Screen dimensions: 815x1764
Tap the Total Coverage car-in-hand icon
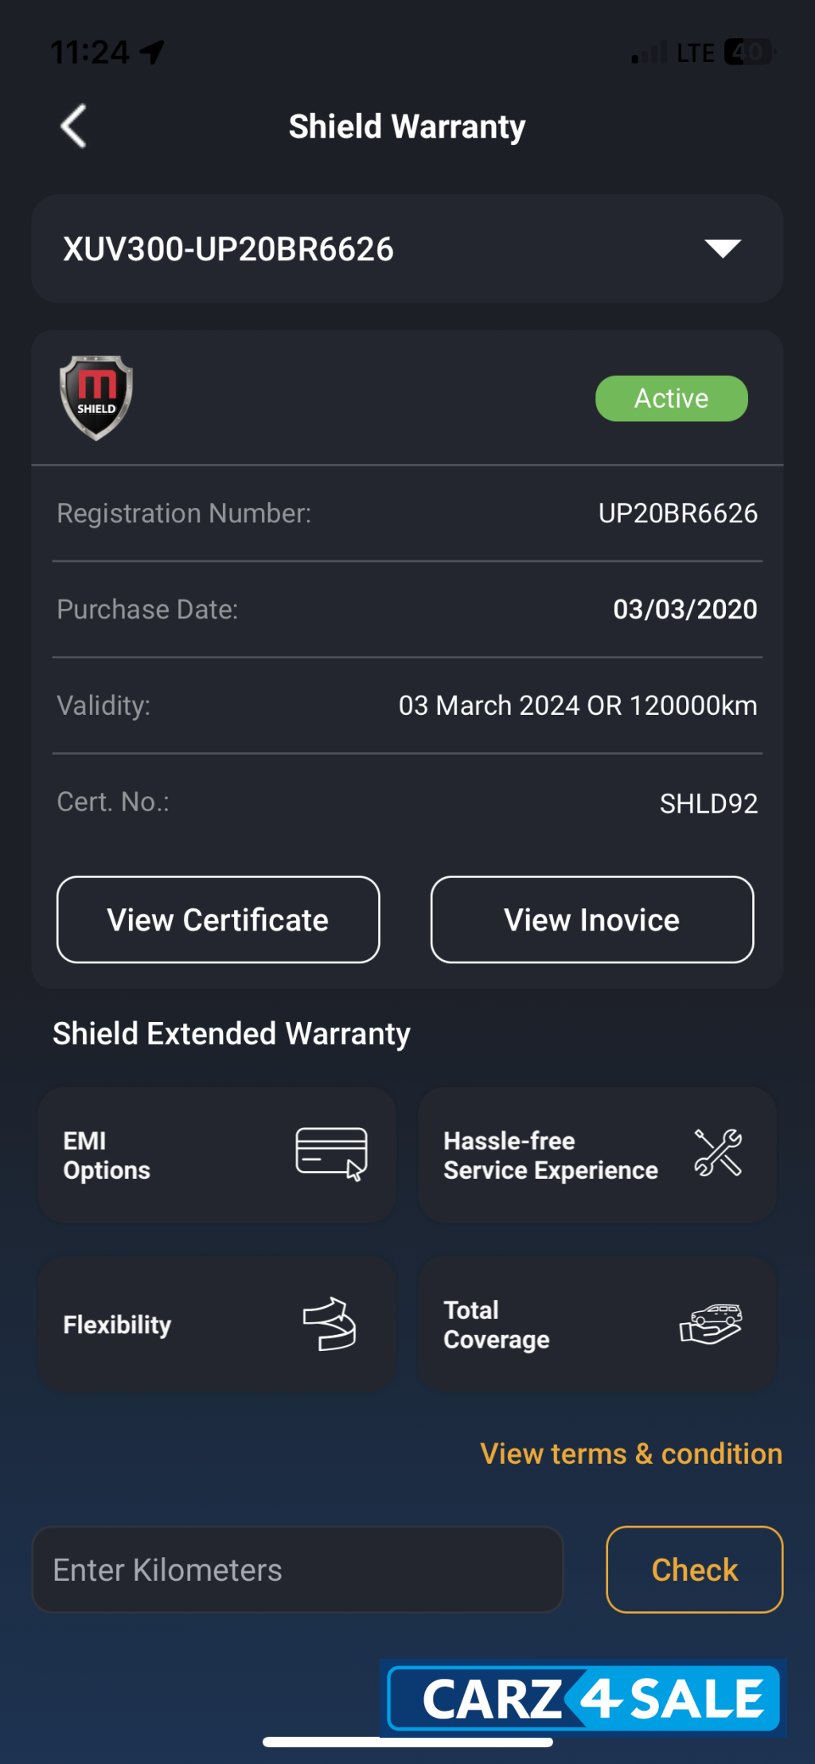pyautogui.click(x=711, y=1324)
